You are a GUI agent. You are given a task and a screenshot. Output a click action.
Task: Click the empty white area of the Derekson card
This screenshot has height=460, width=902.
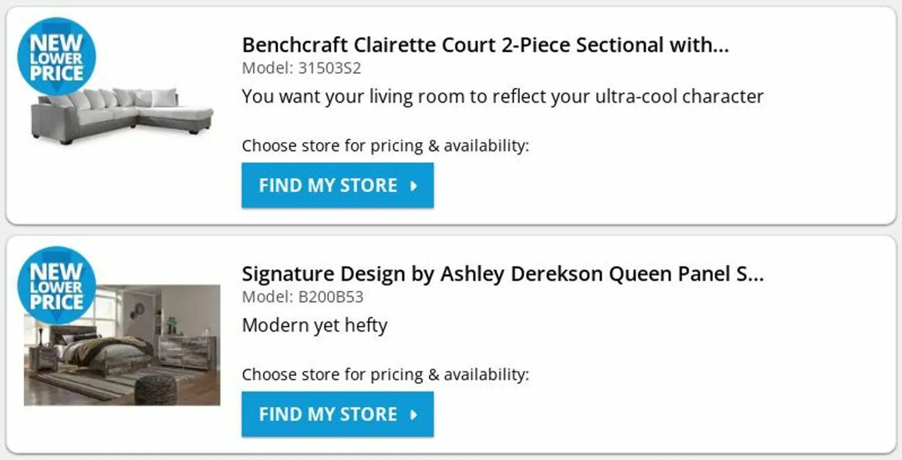(x=705, y=404)
